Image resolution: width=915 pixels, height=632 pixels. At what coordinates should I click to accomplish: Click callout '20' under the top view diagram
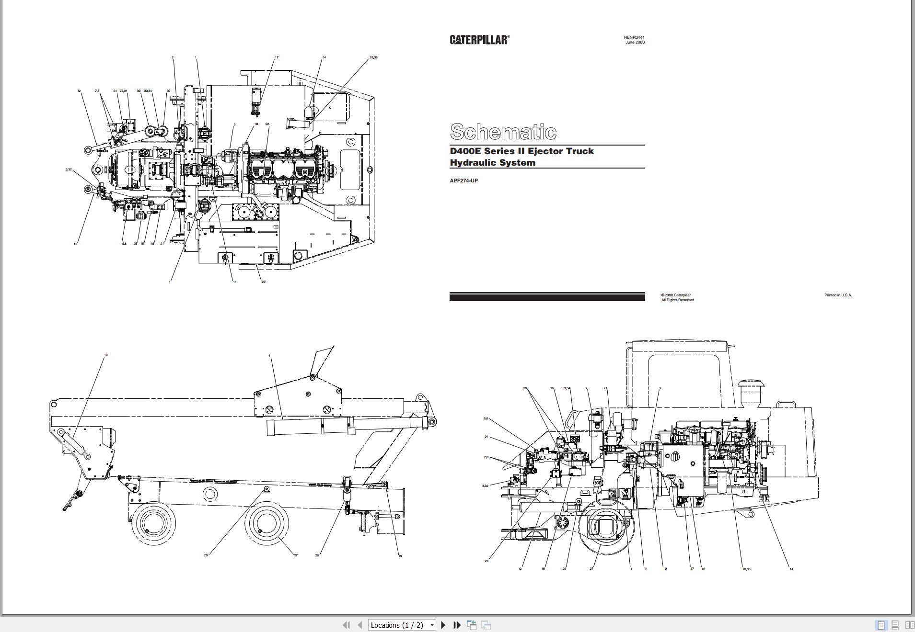[x=263, y=282]
